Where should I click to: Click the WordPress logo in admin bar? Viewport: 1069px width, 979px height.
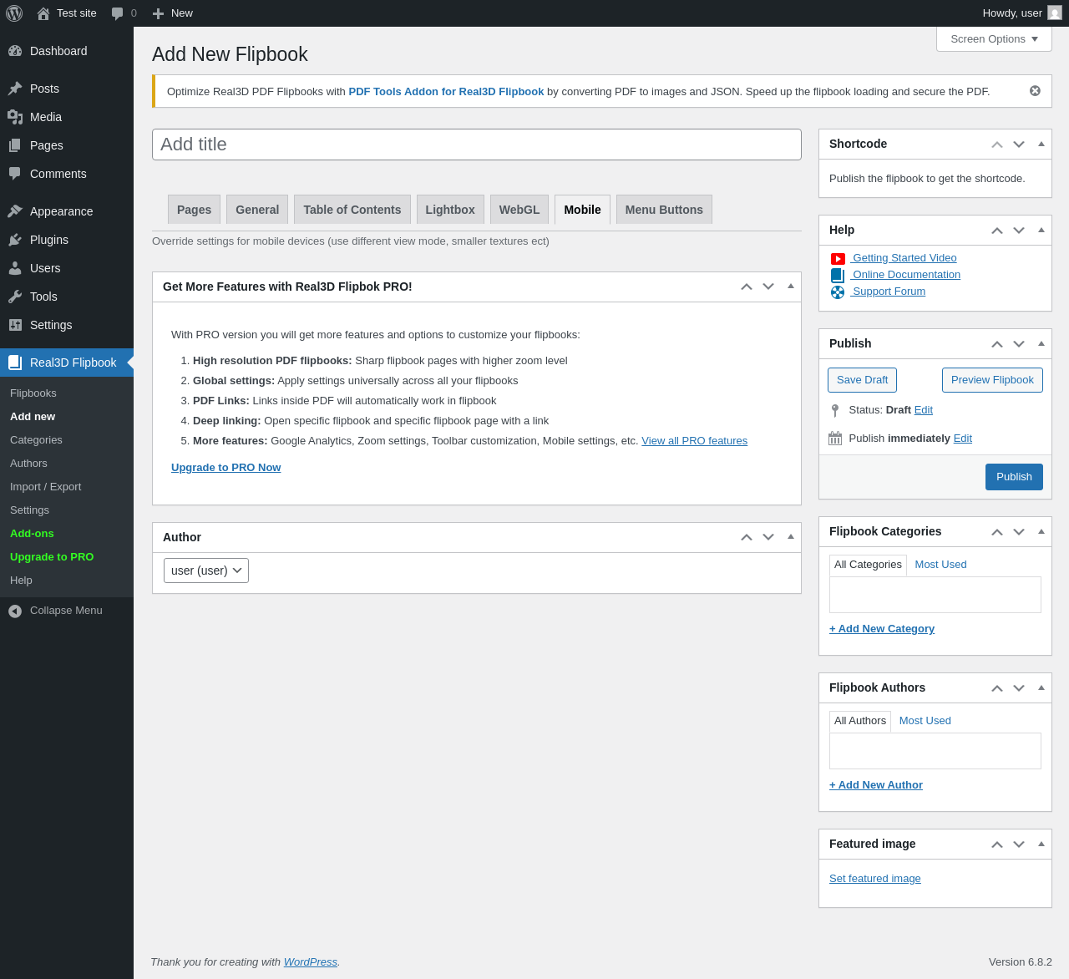[14, 13]
